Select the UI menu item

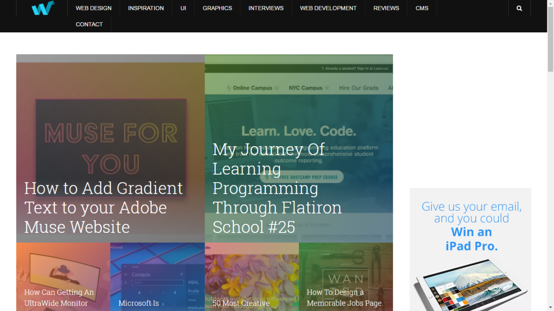183,8
